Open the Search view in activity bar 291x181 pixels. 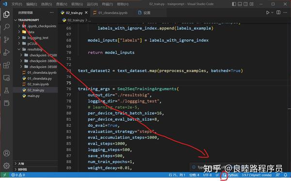7,27
